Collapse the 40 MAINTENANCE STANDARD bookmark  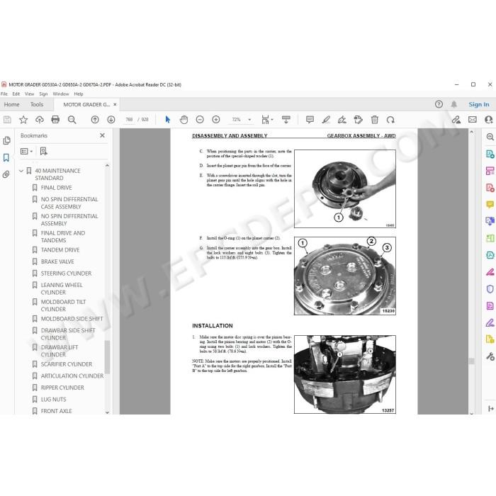point(21,171)
